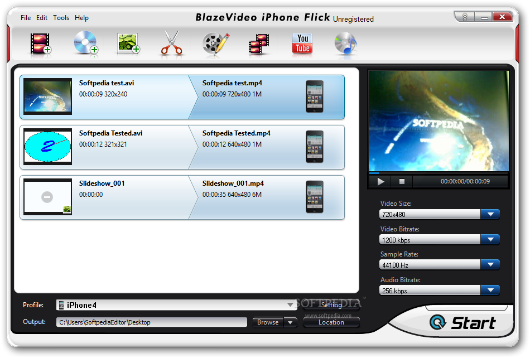Open the iPhone4 Profile dropdown

coord(177,305)
